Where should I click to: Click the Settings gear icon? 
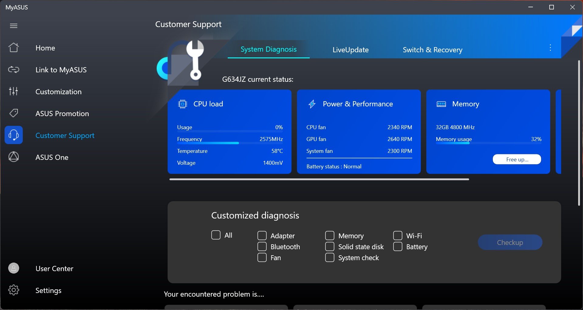point(14,290)
